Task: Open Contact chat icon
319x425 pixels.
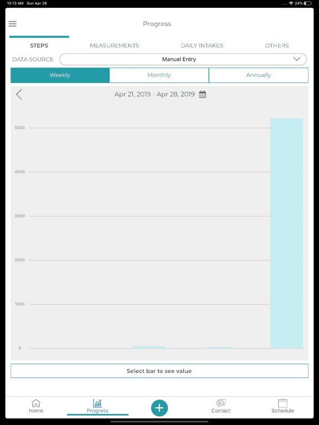Action: [x=221, y=403]
